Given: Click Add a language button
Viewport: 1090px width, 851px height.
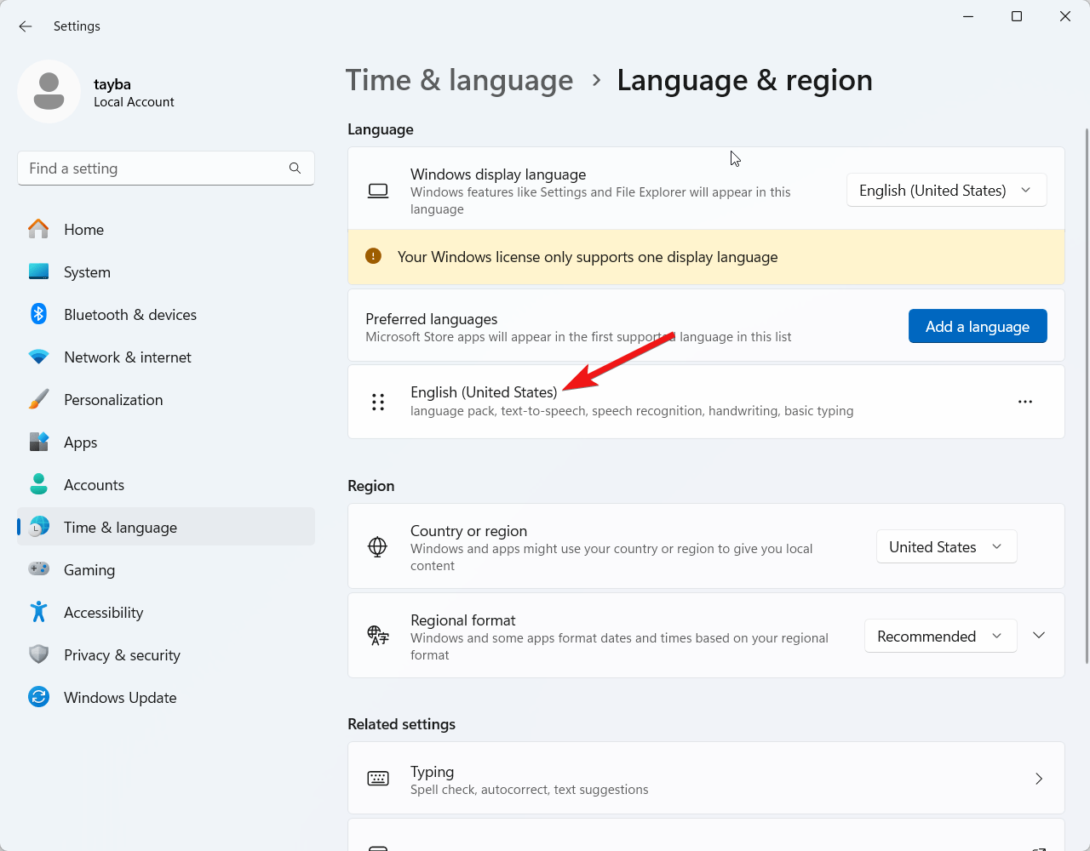Looking at the screenshot, I should coord(977,327).
